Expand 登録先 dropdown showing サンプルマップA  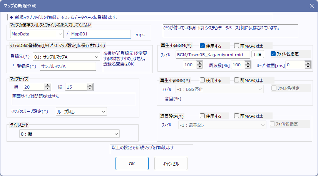pos(97,57)
